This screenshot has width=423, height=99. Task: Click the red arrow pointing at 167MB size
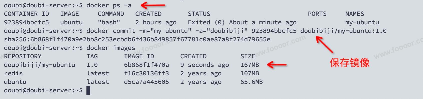277,65
